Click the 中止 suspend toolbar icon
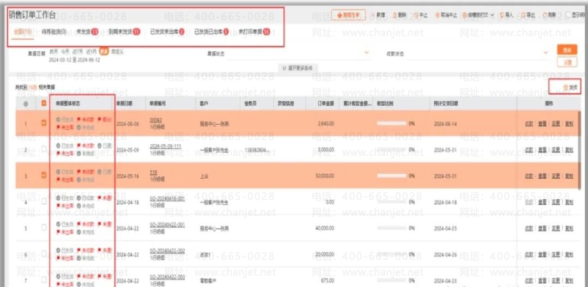 click(416, 15)
